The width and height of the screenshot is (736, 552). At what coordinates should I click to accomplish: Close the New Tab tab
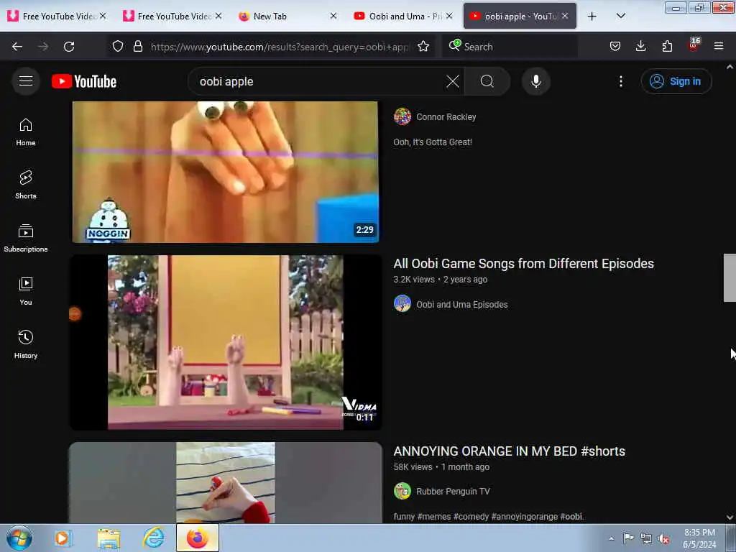[333, 16]
